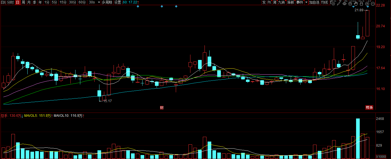This screenshot has height=159, width=391.
Task: Toggle the 连板 button
Action: click(x=291, y=2)
